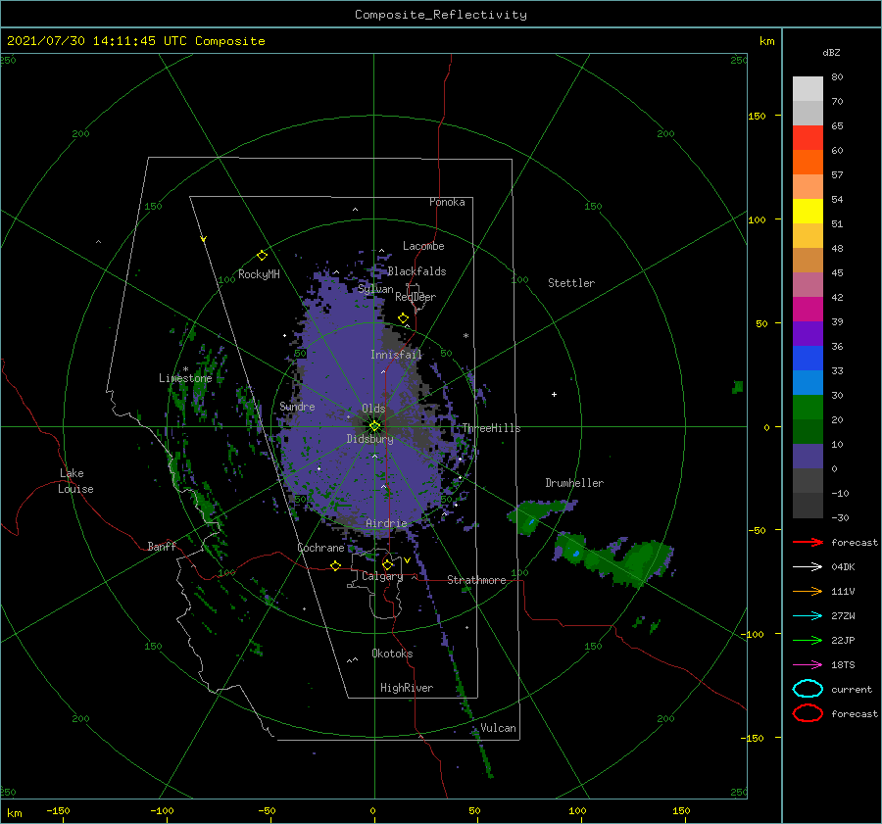Click the cyan current oval icon
882x824 pixels.
(808, 689)
